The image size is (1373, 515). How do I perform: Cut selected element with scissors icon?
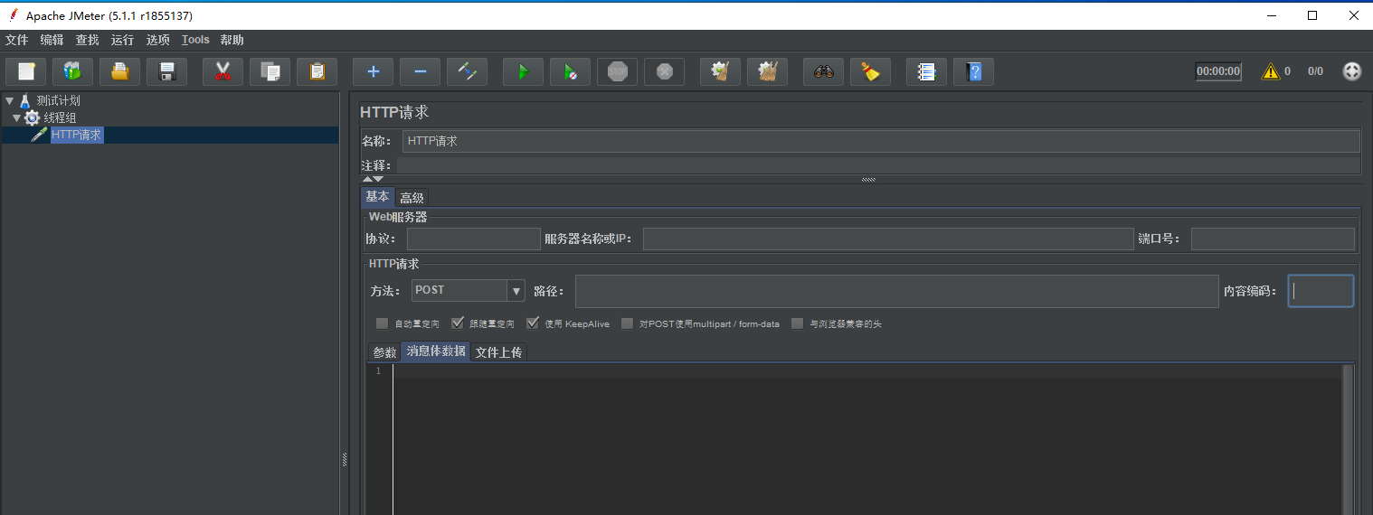pyautogui.click(x=223, y=71)
